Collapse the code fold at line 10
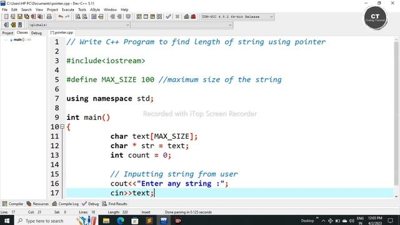Screen dimensions: 400x225 click(x=62, y=126)
